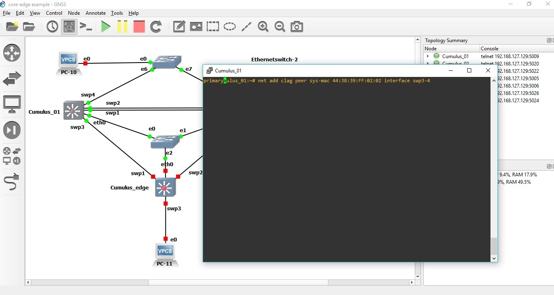Image resolution: width=554 pixels, height=295 pixels.
Task: Select the Add a link cable tool
Action: coord(12,182)
